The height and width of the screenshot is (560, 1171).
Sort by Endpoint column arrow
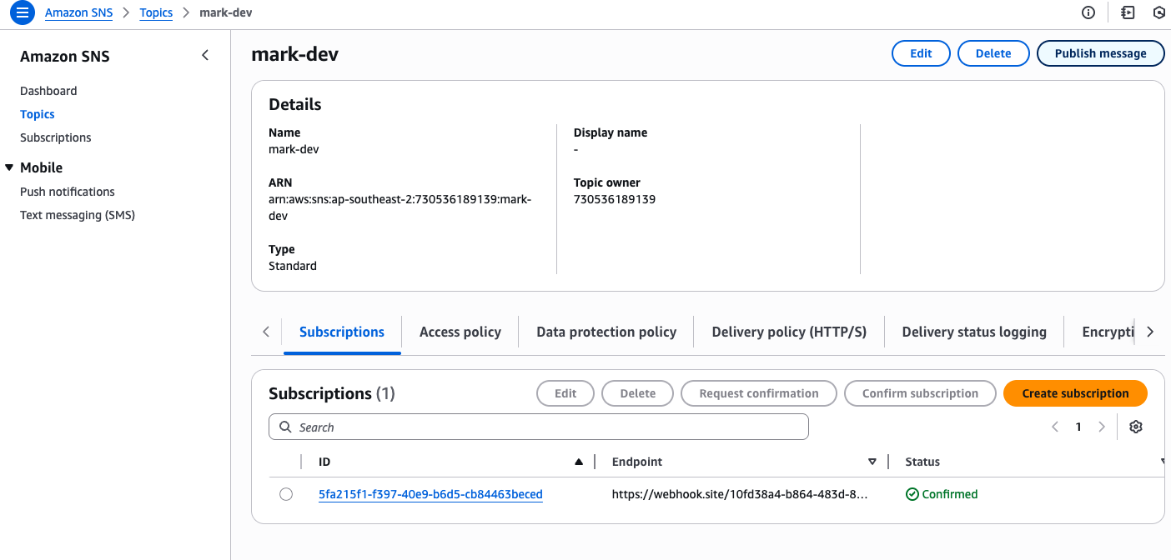click(x=872, y=462)
